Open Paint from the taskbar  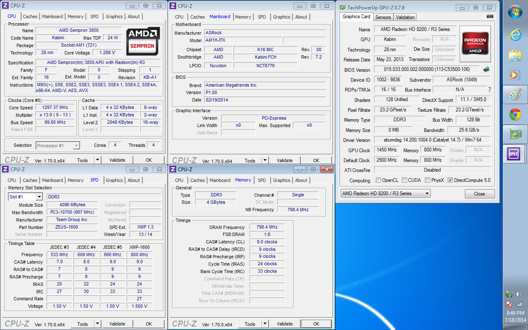[515, 95]
